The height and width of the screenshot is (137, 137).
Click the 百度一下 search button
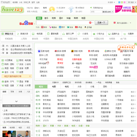tap(101, 23)
